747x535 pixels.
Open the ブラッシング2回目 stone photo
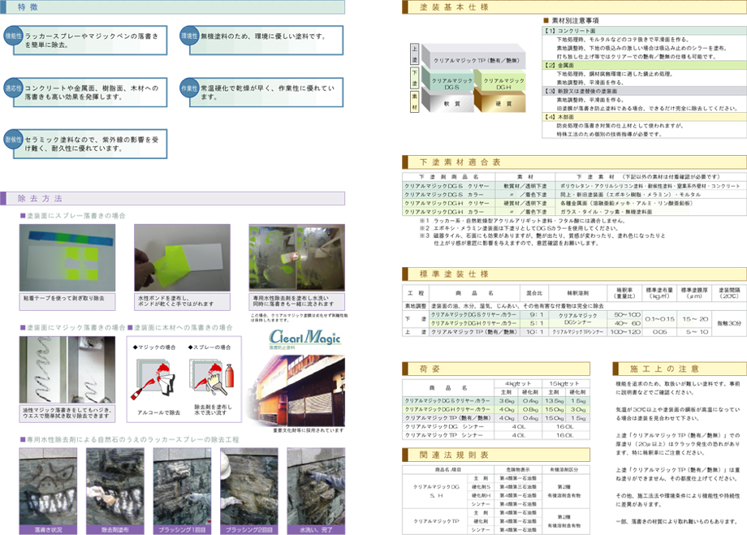coord(248,487)
